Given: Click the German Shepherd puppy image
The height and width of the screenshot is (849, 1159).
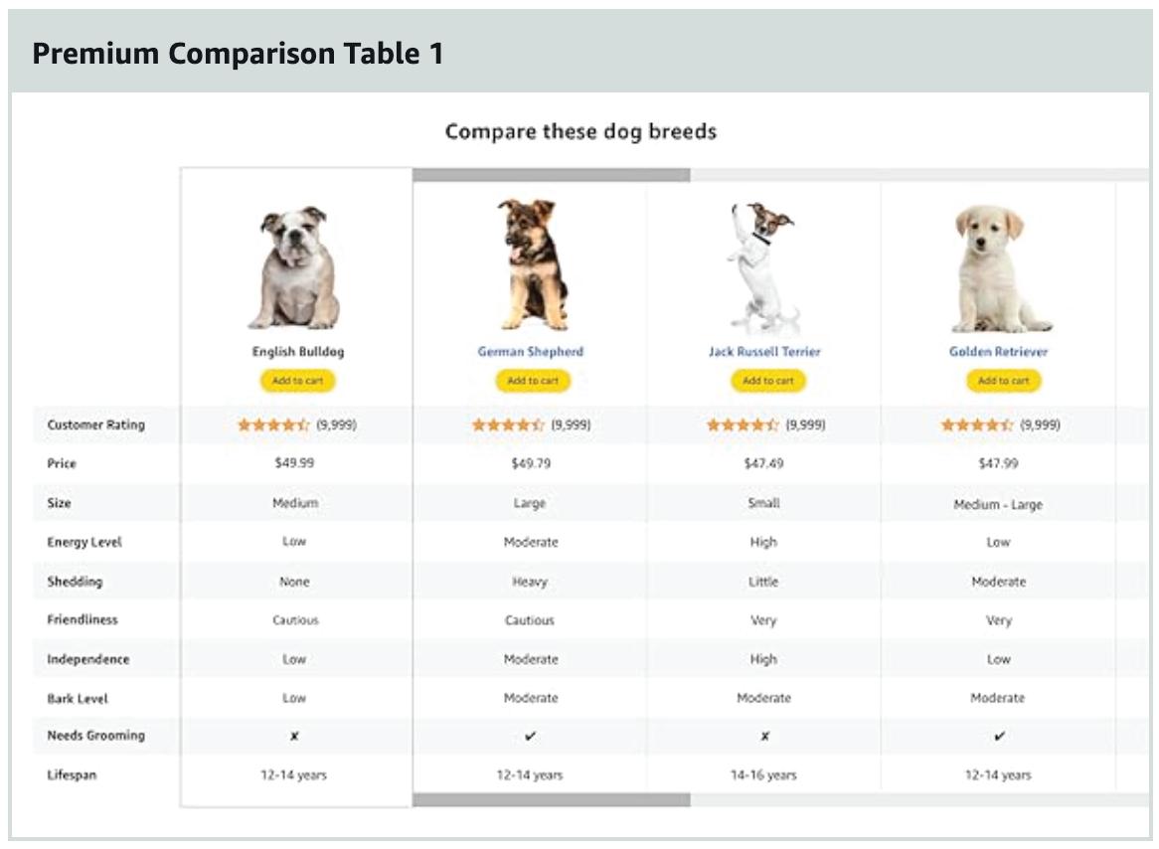Looking at the screenshot, I should (533, 264).
